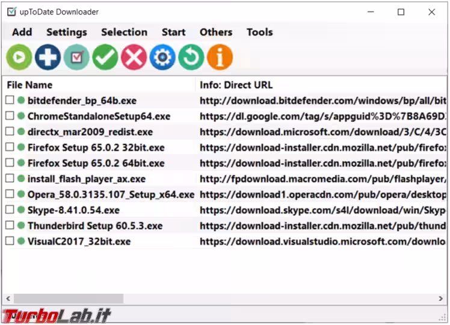
Task: Click the dl.google.com URL cell
Action: pos(323,116)
